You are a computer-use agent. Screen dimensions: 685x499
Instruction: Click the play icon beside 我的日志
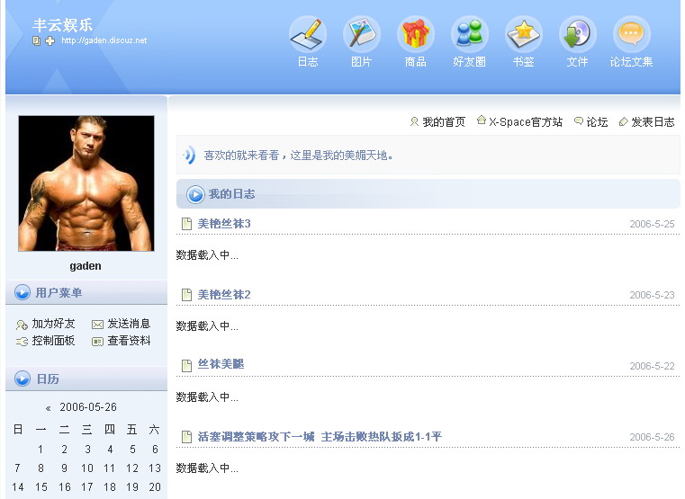195,194
